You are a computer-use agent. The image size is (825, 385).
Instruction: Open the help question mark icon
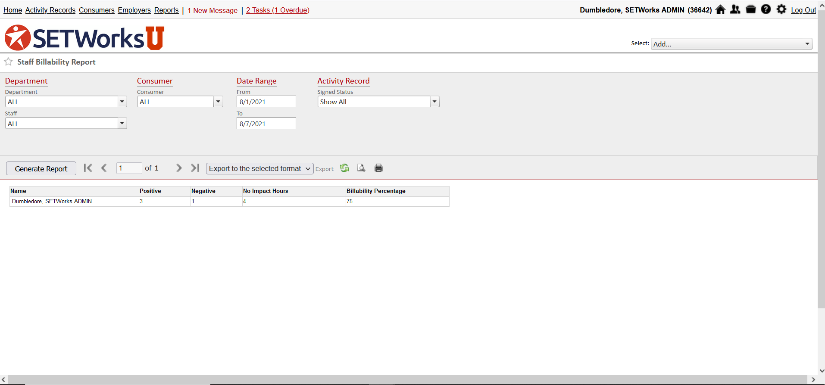766,9
